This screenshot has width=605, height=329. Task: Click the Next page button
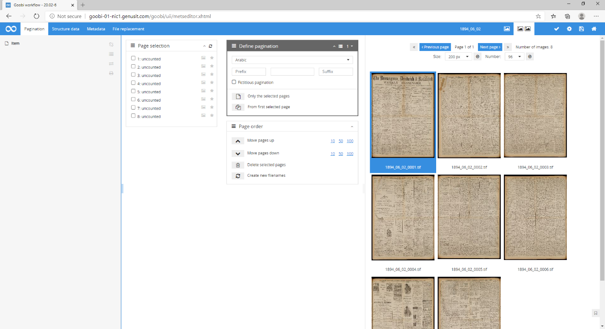coord(490,47)
